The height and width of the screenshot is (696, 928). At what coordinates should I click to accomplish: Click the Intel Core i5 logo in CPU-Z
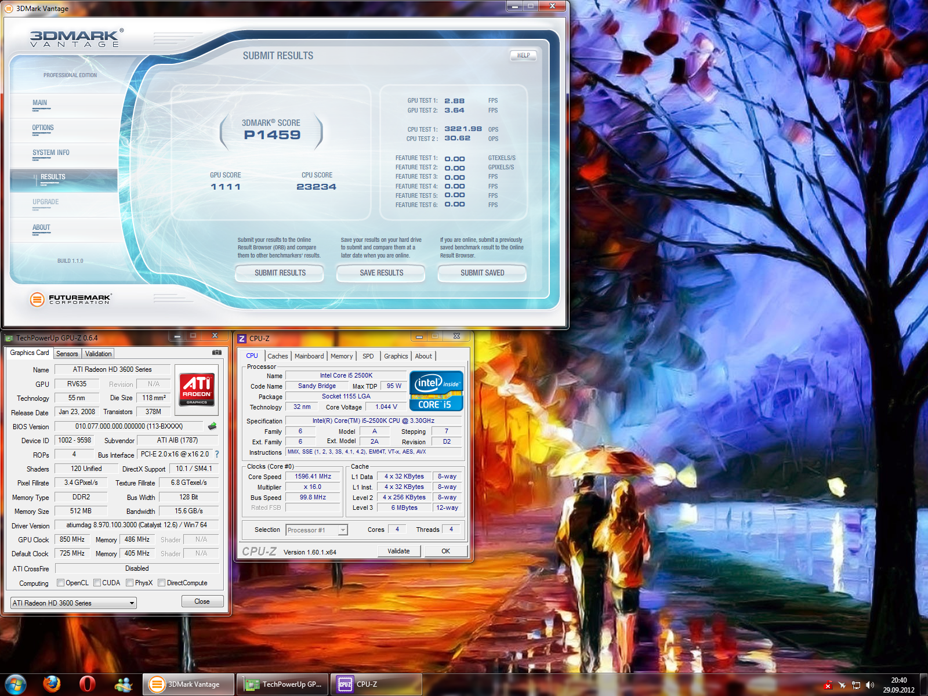click(x=436, y=390)
